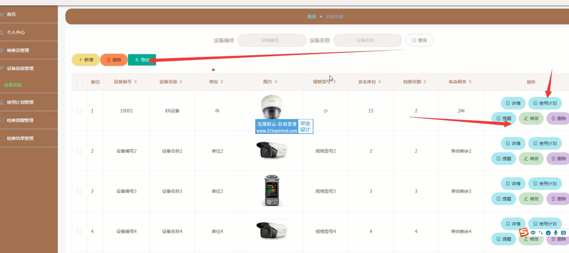Screen dimensions: 569x253
Task: Expand the 检修提醒管理 menu
Action: coord(29,120)
